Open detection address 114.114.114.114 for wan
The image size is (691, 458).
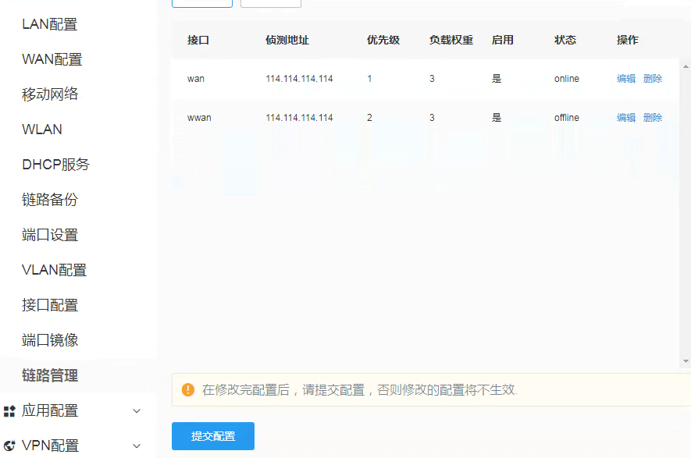tap(301, 78)
